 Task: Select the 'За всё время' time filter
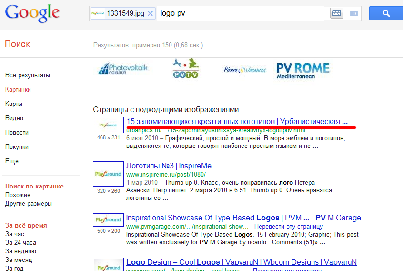(x=26, y=226)
